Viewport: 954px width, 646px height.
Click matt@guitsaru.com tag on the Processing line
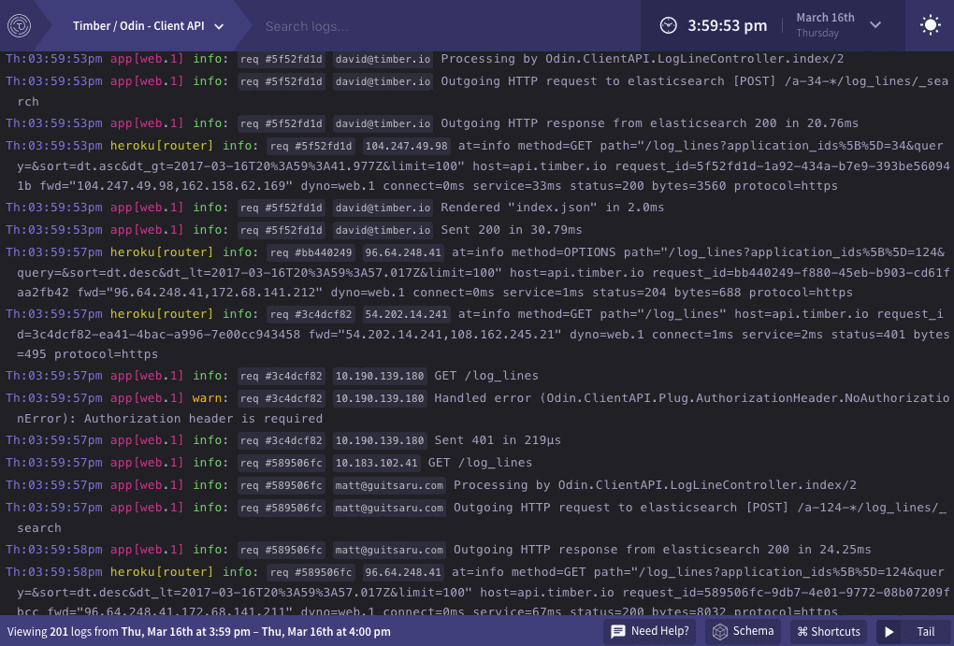pyautogui.click(x=389, y=485)
